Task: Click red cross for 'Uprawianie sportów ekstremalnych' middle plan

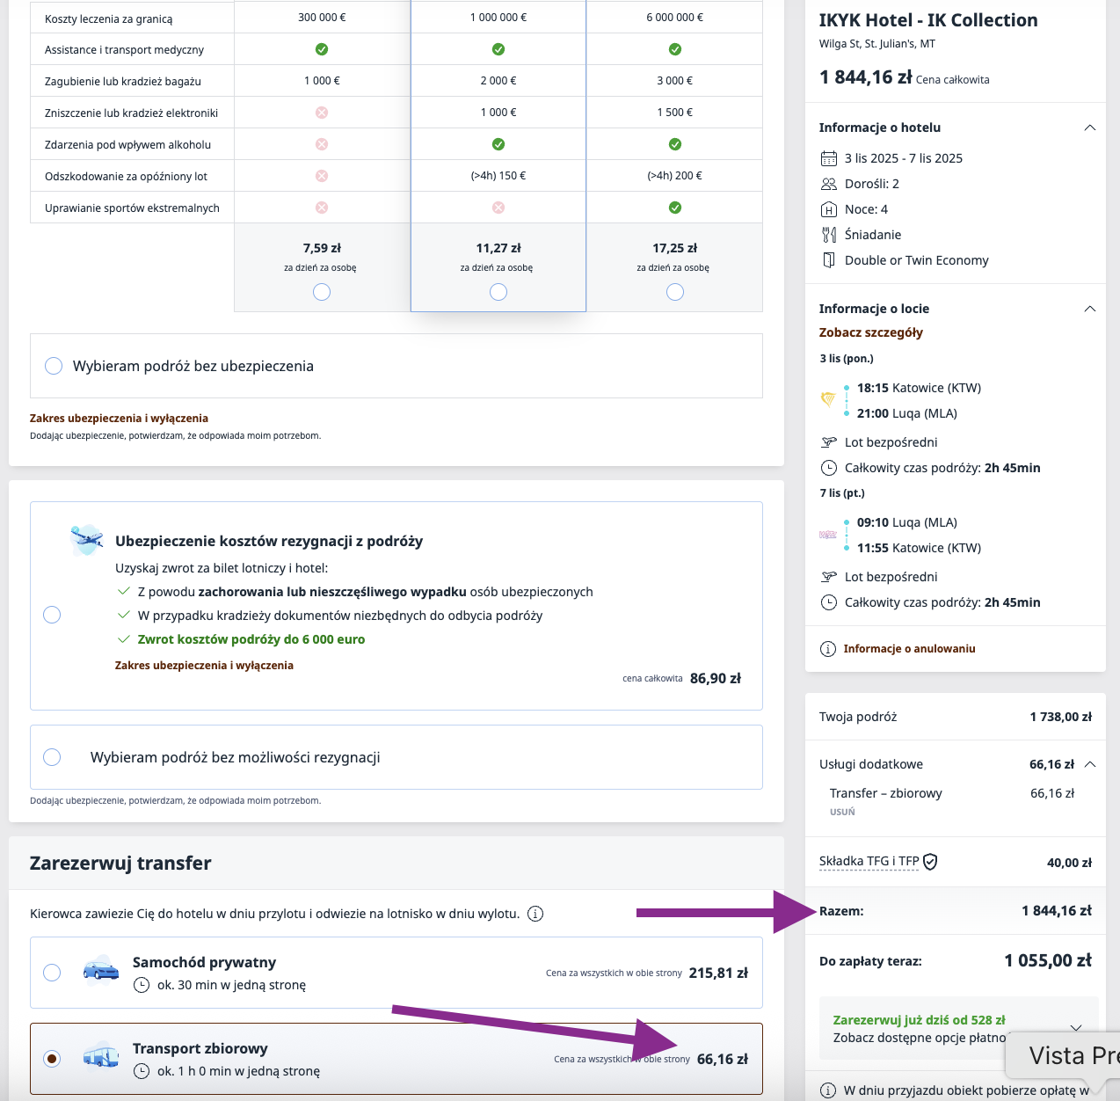Action: [498, 208]
